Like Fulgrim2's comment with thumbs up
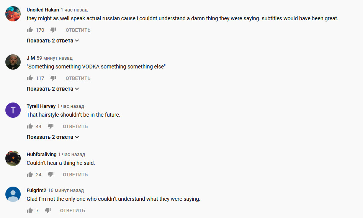Screen dimensions: 363x218 point(30,210)
